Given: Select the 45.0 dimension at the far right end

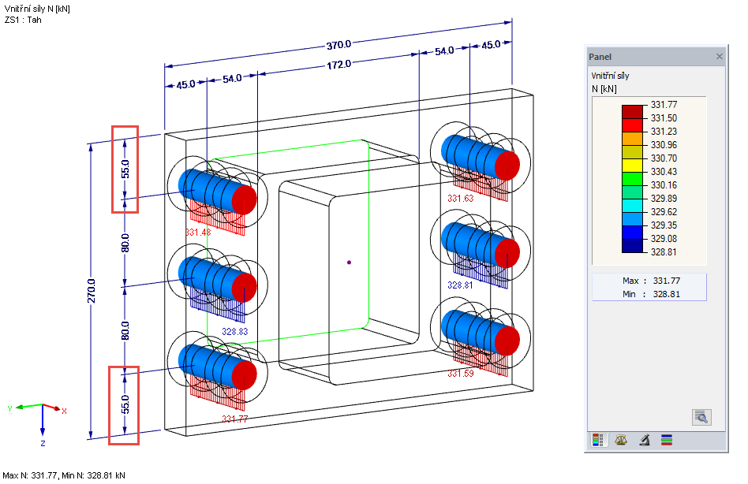Looking at the screenshot, I should point(491,45).
